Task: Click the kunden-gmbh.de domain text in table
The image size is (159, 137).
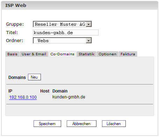Action: 69,97
